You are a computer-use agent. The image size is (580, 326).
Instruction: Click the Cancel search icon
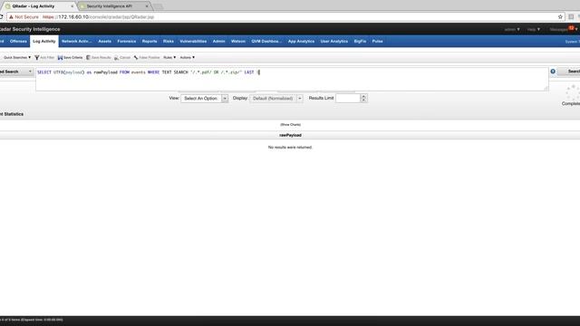tap(116, 58)
